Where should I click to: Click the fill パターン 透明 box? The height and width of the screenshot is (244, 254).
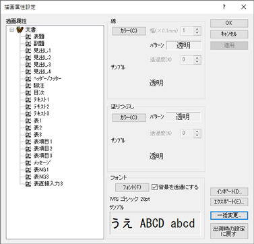183,117
